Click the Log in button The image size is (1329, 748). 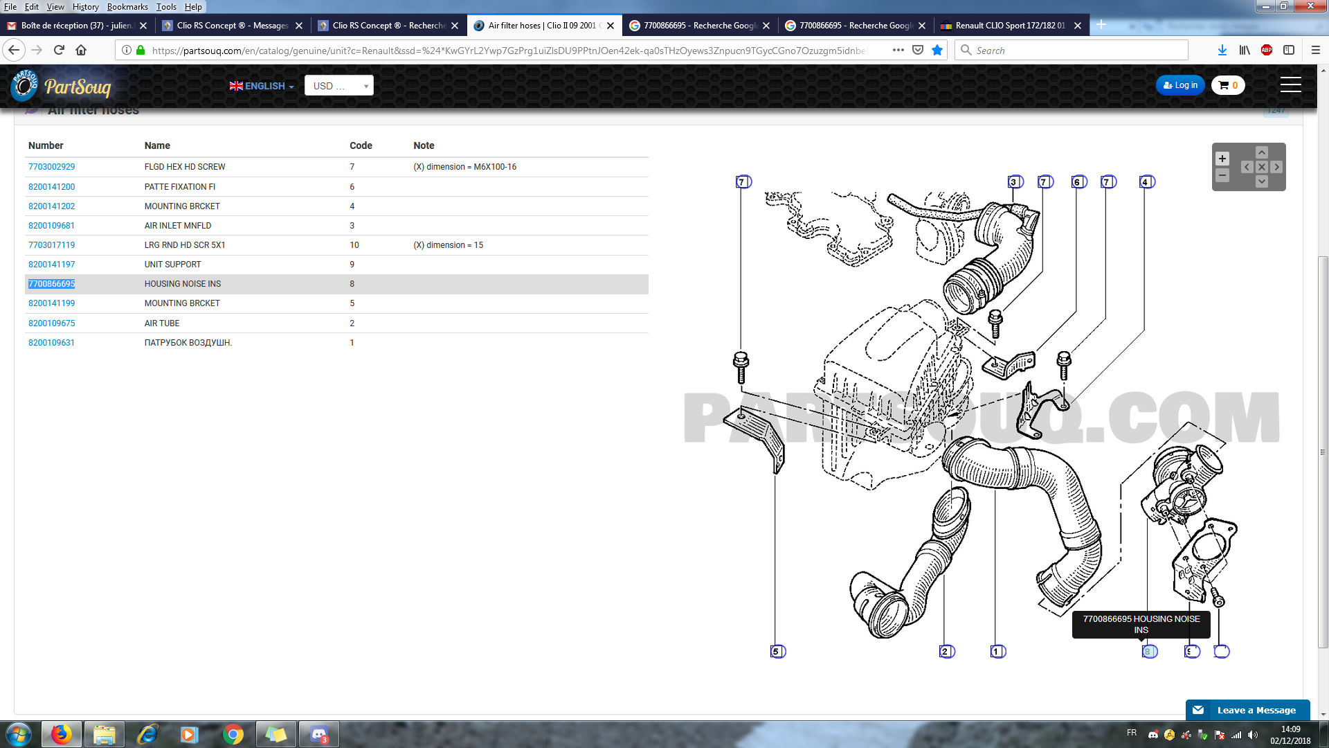point(1180,85)
